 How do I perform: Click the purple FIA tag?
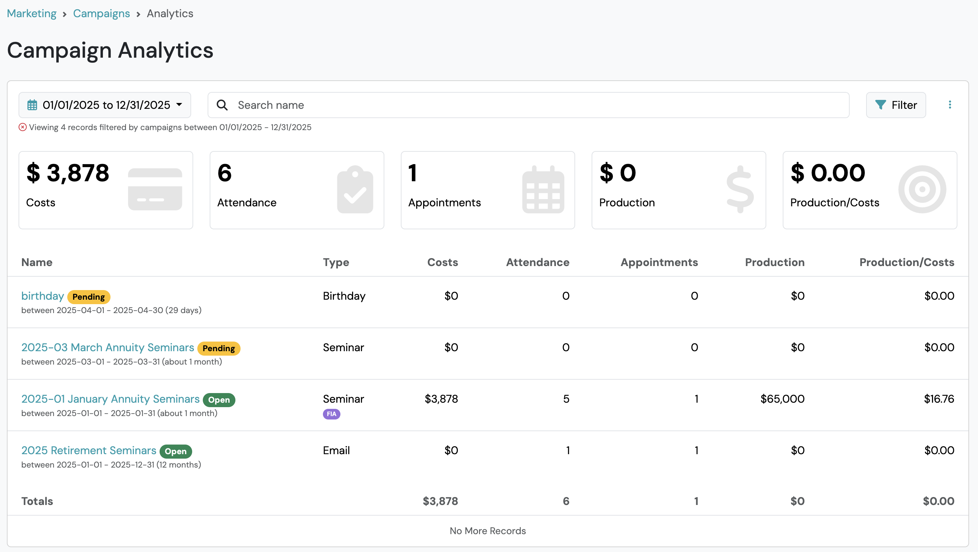(x=331, y=414)
